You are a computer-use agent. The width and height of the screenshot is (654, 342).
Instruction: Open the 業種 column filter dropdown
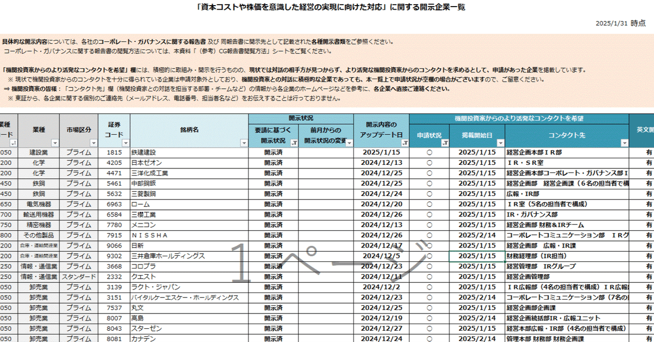(55, 143)
